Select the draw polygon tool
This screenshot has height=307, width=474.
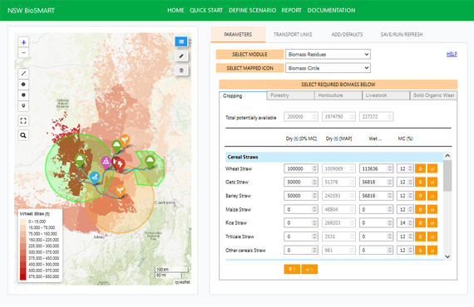tap(23, 84)
